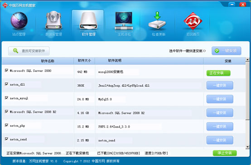
Task: Select the Microsoft SQL Server 2008 R2 name
Action: (x=33, y=112)
